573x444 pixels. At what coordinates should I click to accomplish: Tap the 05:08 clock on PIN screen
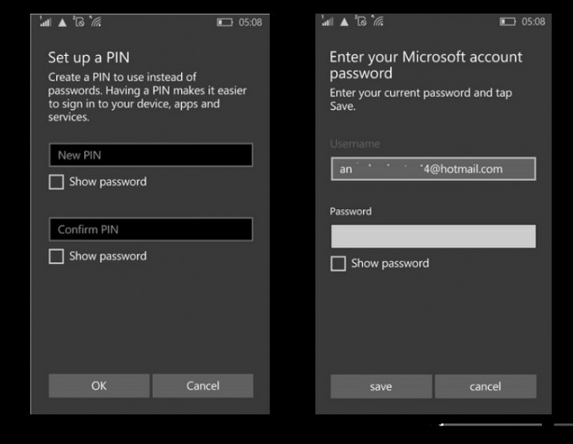[x=250, y=22]
